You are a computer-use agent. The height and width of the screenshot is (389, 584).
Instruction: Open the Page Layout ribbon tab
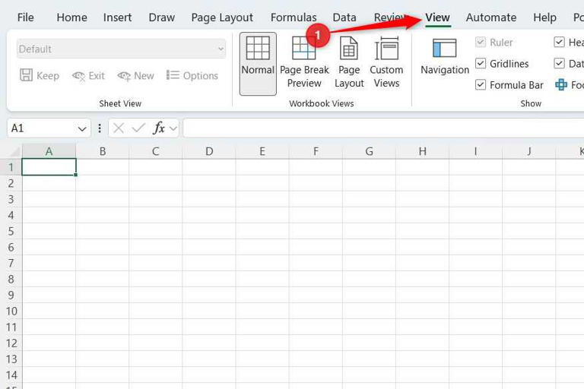(x=222, y=17)
